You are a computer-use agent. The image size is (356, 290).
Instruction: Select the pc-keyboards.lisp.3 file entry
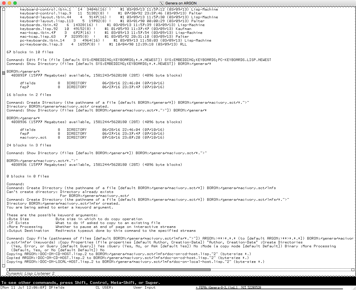click(41, 44)
